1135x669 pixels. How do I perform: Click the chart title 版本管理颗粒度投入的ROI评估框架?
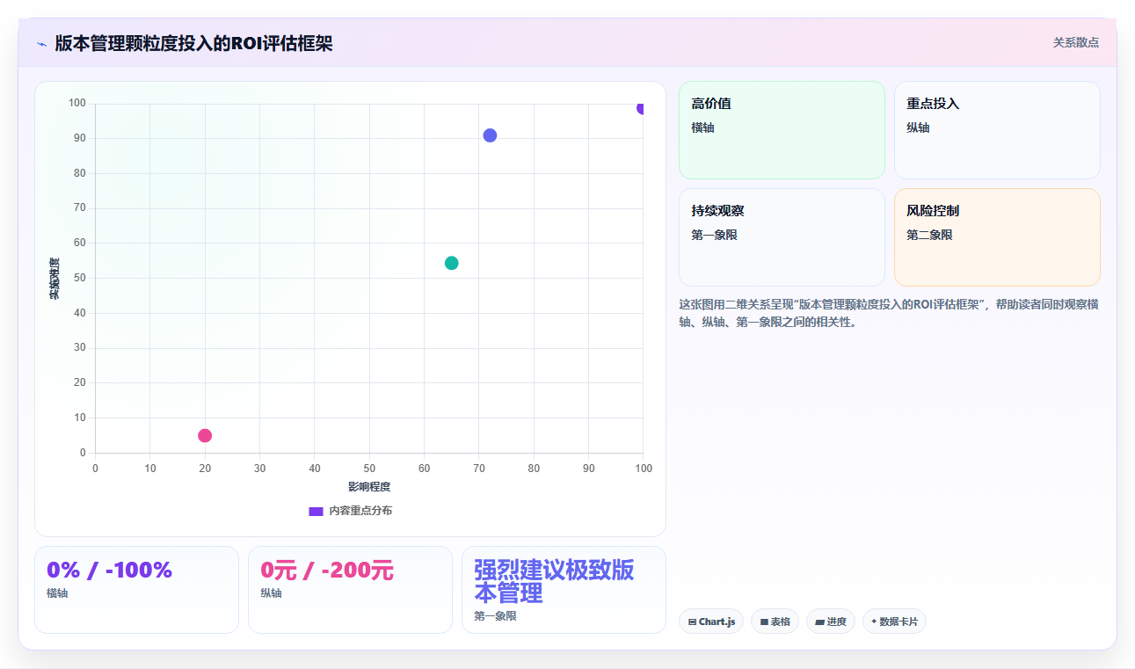click(193, 43)
